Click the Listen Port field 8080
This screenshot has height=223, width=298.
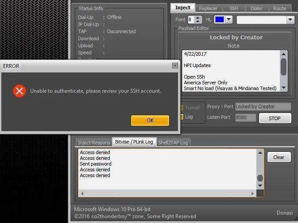245,117
